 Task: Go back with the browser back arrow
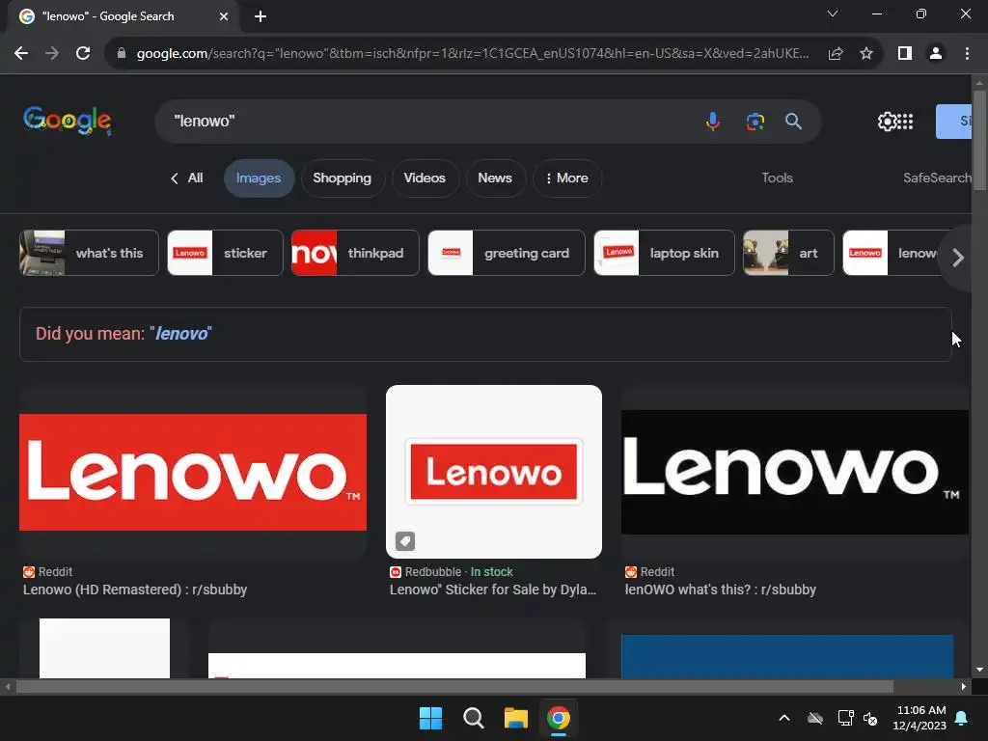21,54
